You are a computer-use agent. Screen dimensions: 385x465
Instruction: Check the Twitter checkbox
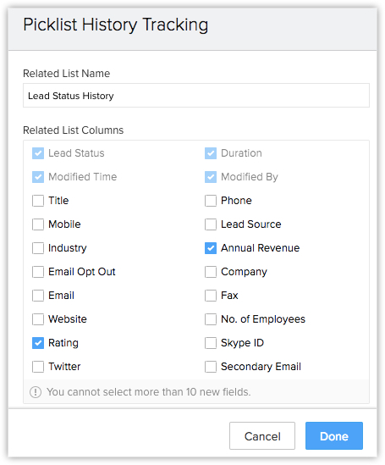[x=38, y=367]
